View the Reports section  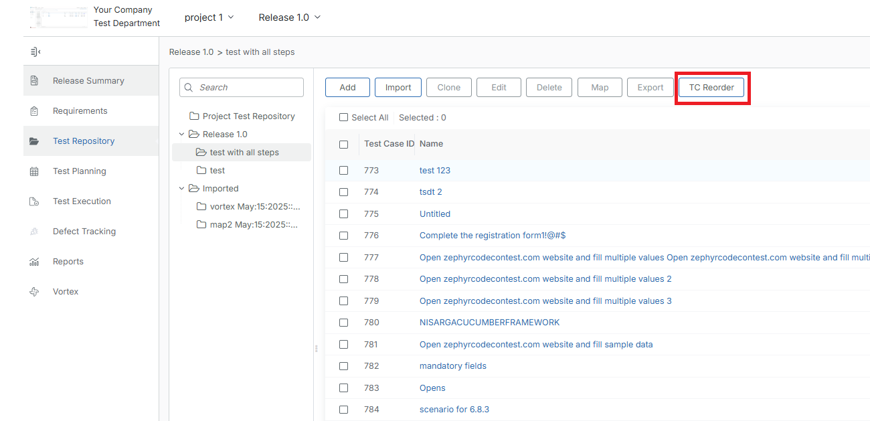tap(68, 261)
